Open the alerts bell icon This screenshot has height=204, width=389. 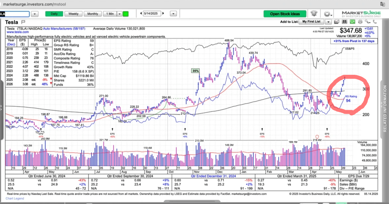coord(314,14)
